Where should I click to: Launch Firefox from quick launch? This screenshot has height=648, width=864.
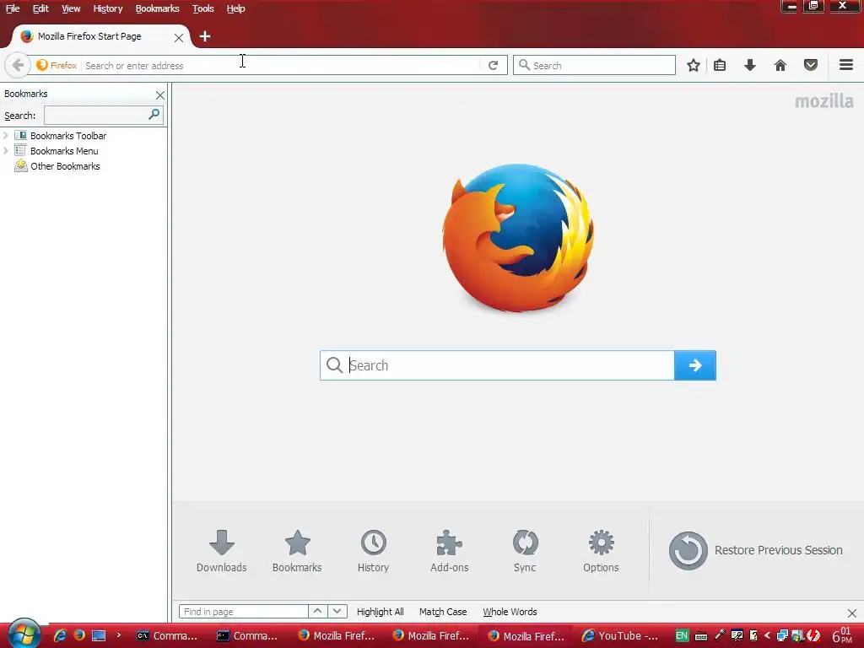click(79, 635)
